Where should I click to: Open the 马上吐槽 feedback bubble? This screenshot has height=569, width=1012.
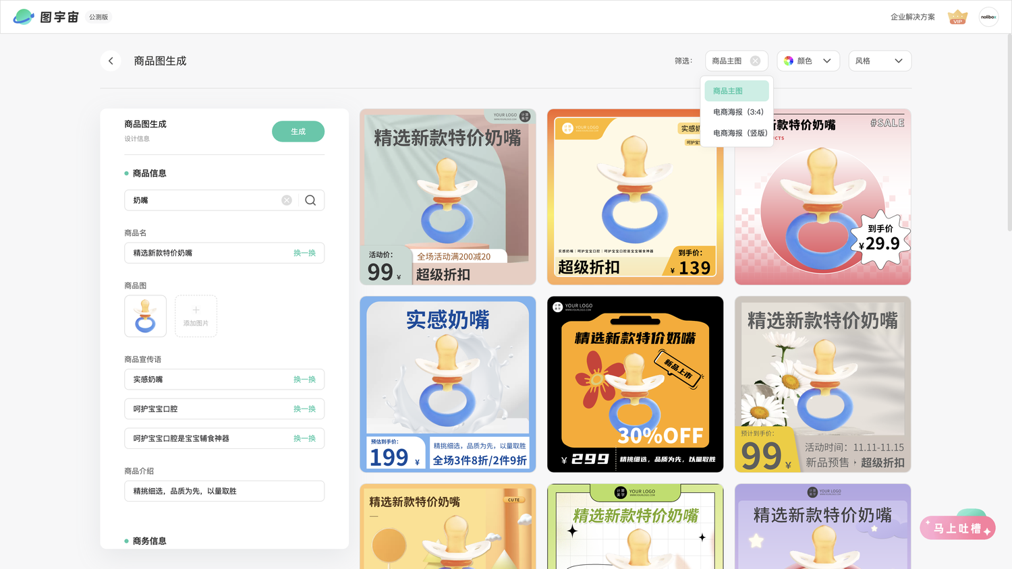(x=957, y=528)
